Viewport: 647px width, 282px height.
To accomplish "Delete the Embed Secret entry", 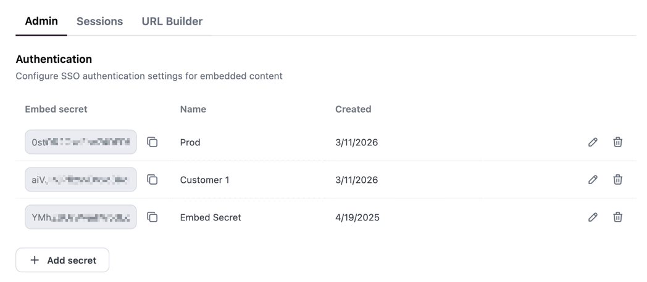I will point(617,217).
